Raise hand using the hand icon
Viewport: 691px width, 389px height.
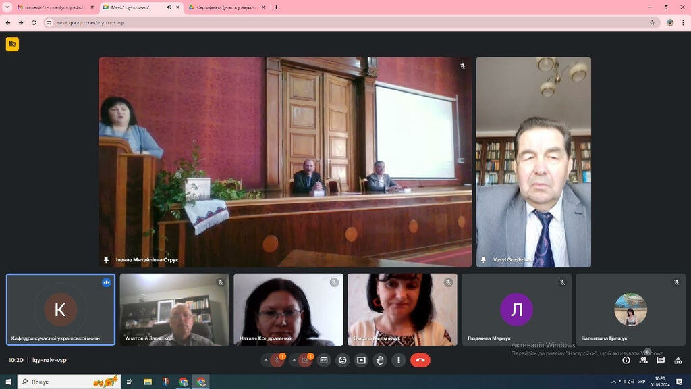point(380,361)
